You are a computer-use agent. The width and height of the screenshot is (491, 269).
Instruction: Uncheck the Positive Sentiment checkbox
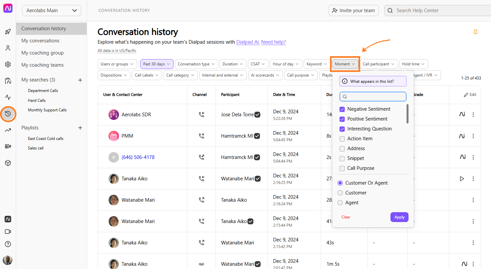click(x=342, y=119)
